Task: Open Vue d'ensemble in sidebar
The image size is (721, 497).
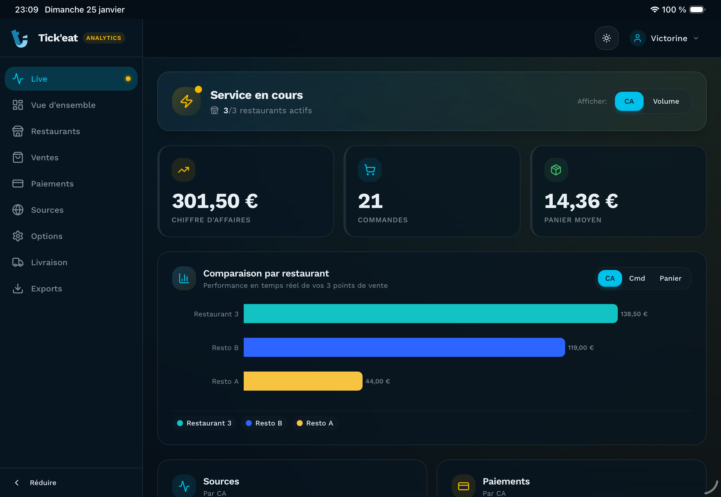Action: tap(63, 105)
